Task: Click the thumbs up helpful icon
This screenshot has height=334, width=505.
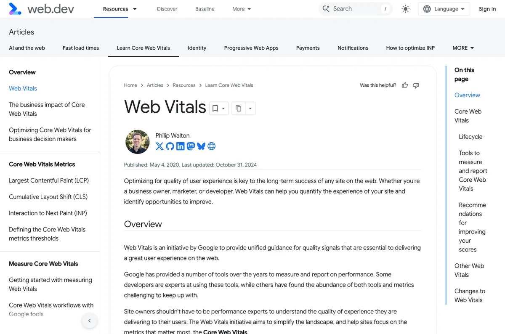Action: click(405, 85)
